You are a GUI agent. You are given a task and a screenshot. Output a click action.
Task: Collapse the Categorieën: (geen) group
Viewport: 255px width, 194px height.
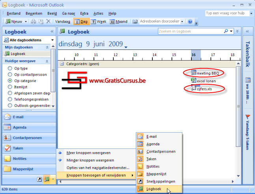[x=62, y=64]
